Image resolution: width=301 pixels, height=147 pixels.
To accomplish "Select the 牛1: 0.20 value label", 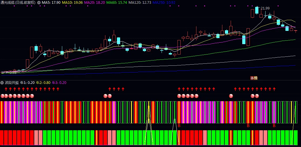I will pyautogui.click(x=27, y=83).
